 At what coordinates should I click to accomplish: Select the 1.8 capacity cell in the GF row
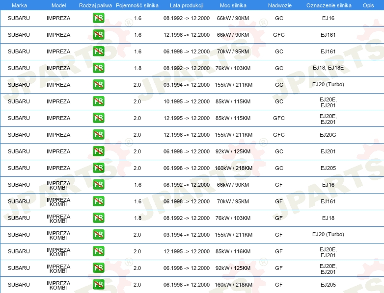pyautogui.click(x=137, y=218)
